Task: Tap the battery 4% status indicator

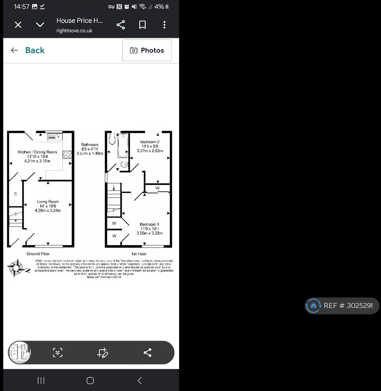Action: 162,7
